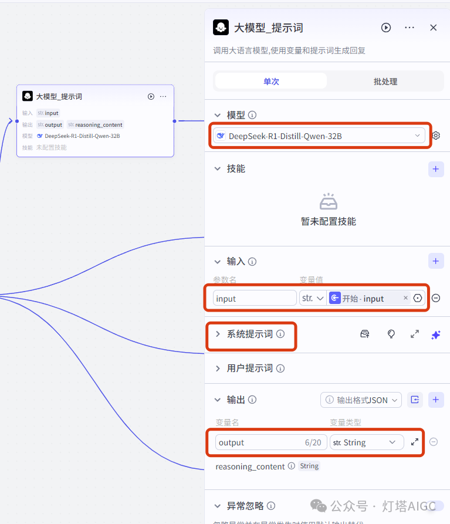The image size is (450, 524).
Task: Run the node from panel header play icon
Action: 386,28
